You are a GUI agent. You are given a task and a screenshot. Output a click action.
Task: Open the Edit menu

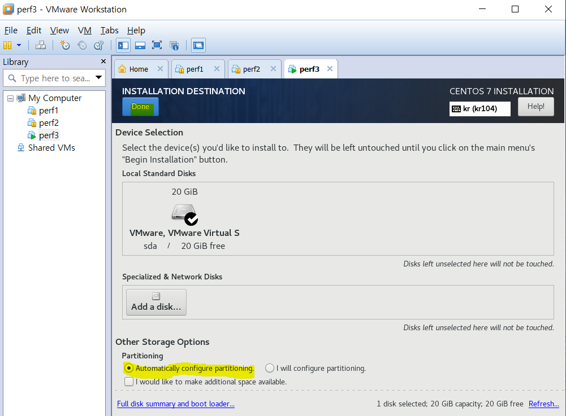pyautogui.click(x=34, y=30)
